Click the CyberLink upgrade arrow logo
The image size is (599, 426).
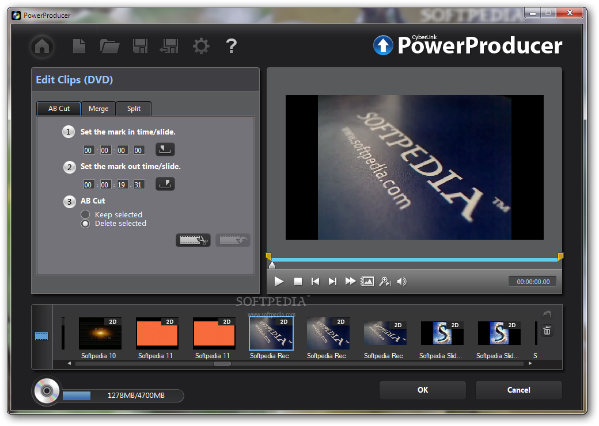click(383, 45)
